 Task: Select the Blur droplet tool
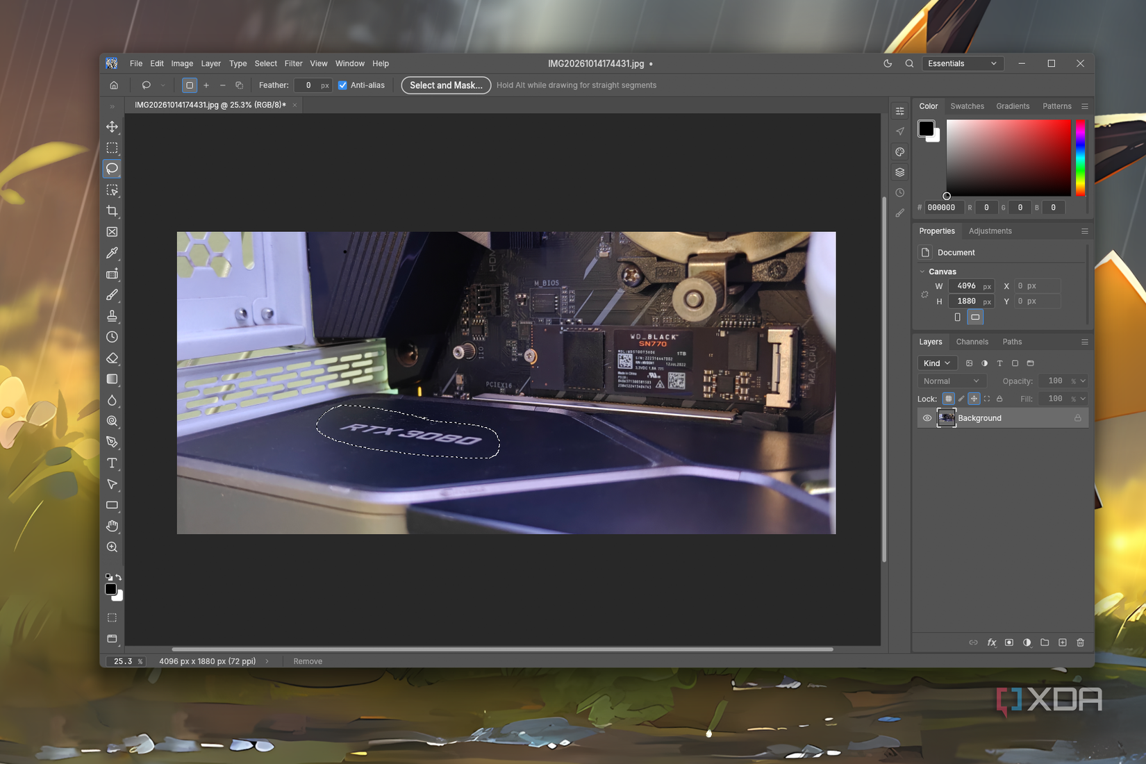(x=112, y=400)
